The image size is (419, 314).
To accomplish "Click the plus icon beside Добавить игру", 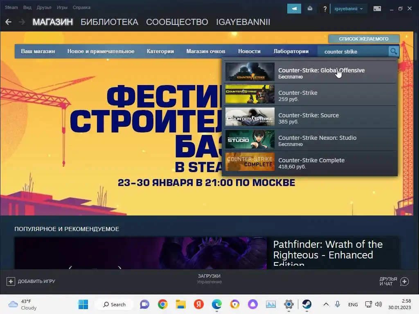I will pyautogui.click(x=11, y=281).
